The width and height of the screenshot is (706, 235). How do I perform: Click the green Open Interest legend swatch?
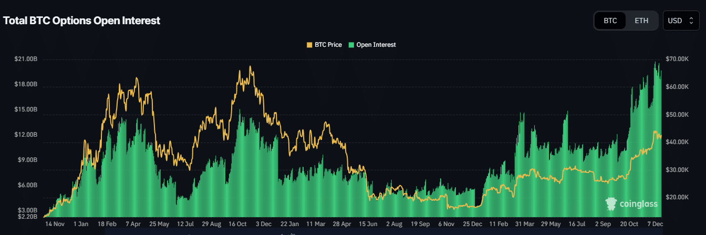point(352,45)
